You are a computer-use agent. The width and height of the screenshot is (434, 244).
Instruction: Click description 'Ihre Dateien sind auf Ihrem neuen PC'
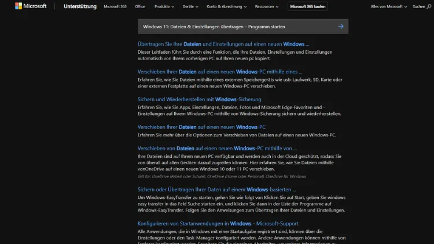pos(240,162)
